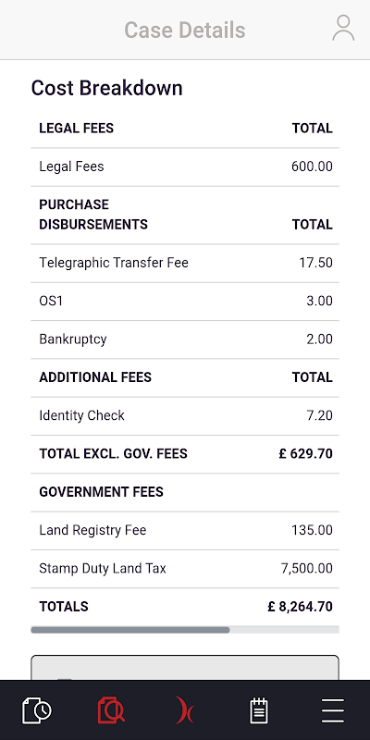The height and width of the screenshot is (740, 370).
Task: Open the document history clock icon
Action: tap(37, 710)
